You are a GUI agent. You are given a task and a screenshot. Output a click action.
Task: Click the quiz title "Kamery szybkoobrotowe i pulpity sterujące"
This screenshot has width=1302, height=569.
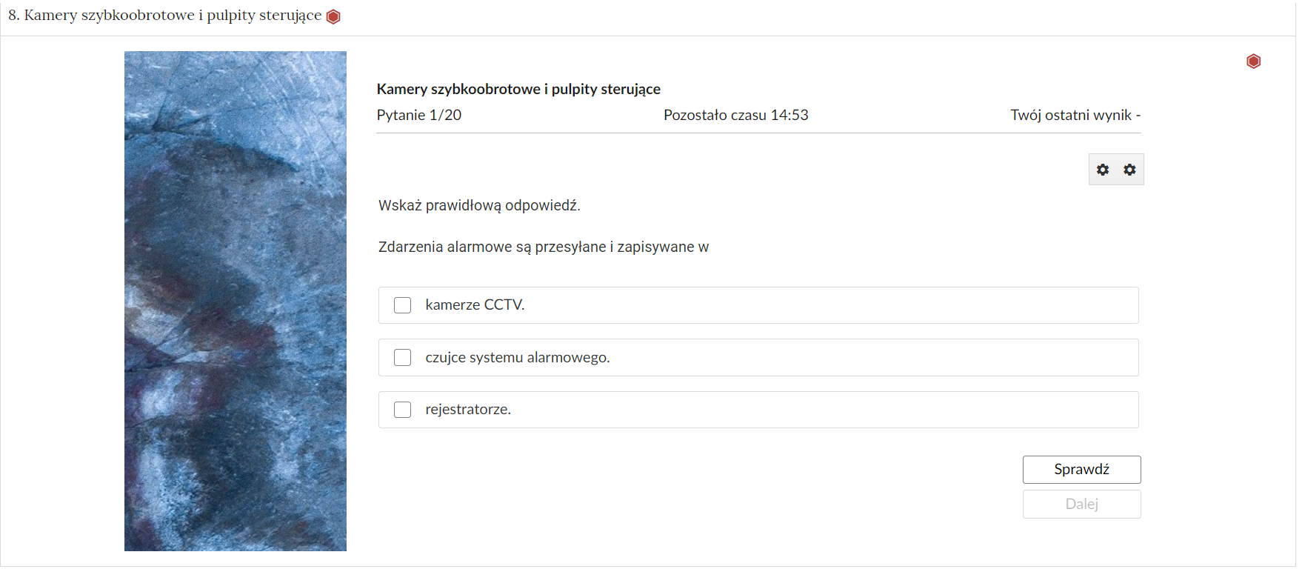coord(518,89)
